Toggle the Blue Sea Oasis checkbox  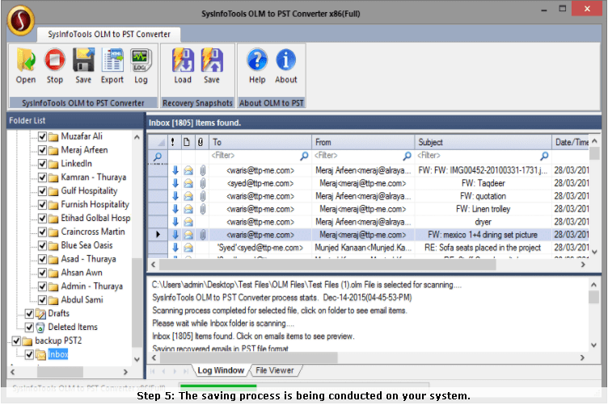click(x=43, y=245)
